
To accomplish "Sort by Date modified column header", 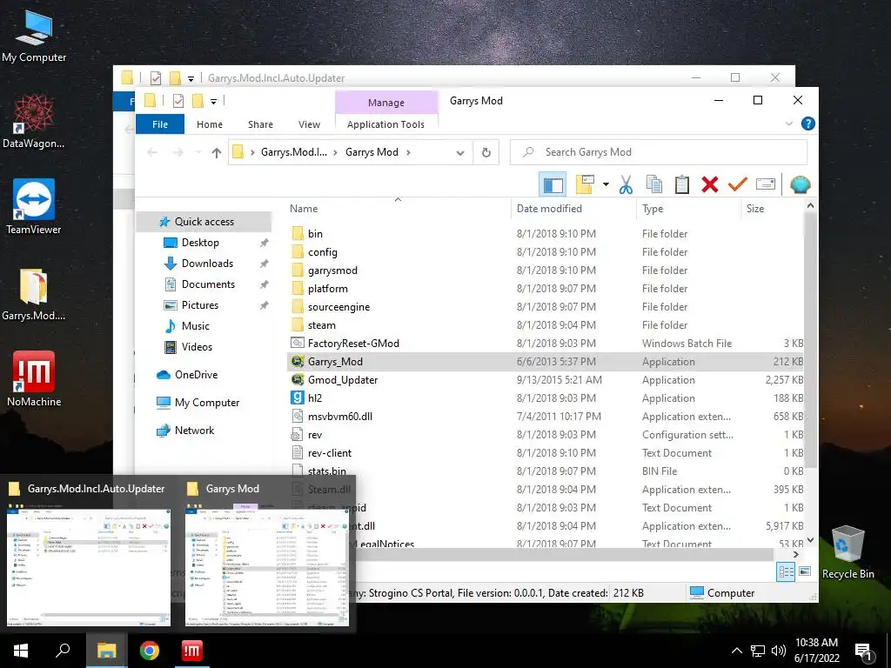I will (549, 209).
